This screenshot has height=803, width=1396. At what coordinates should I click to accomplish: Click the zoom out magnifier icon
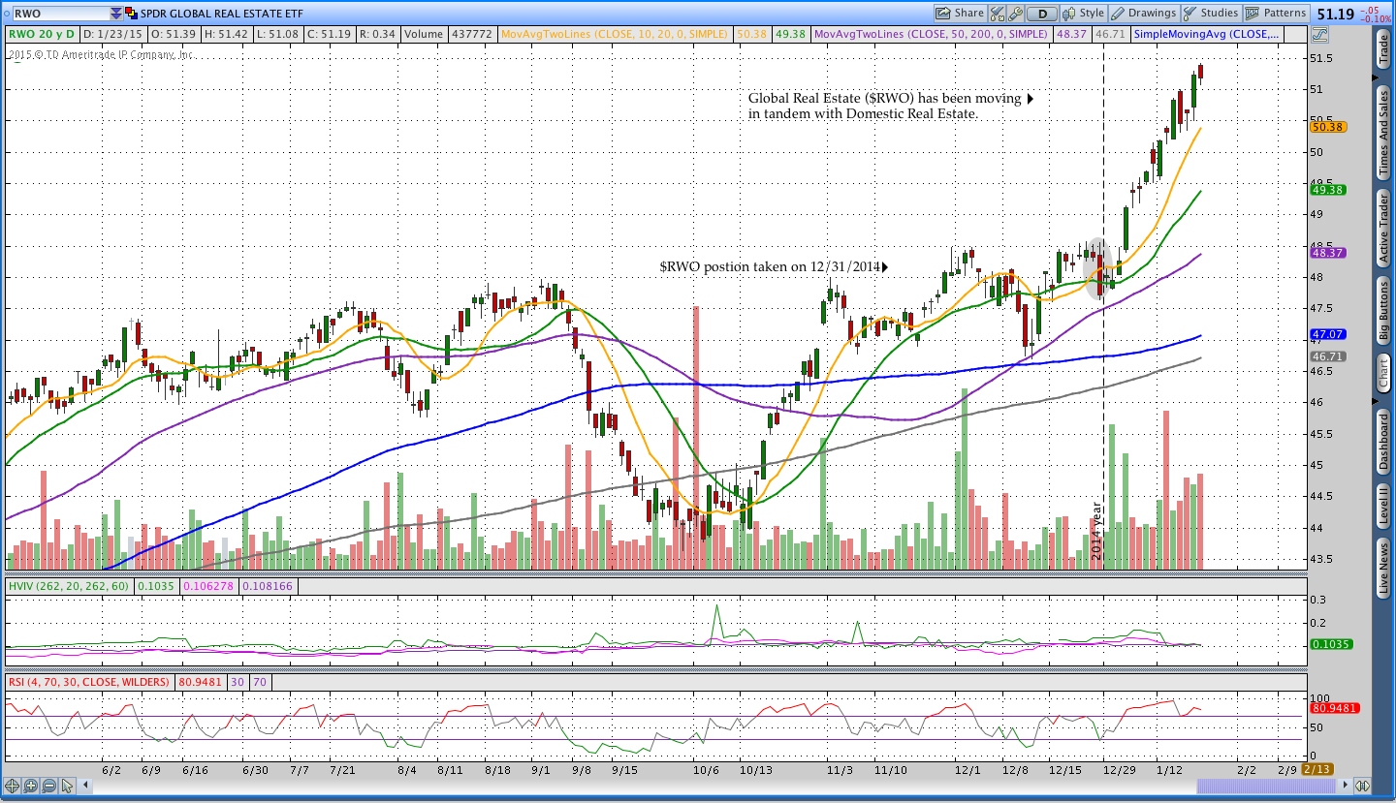point(48,786)
